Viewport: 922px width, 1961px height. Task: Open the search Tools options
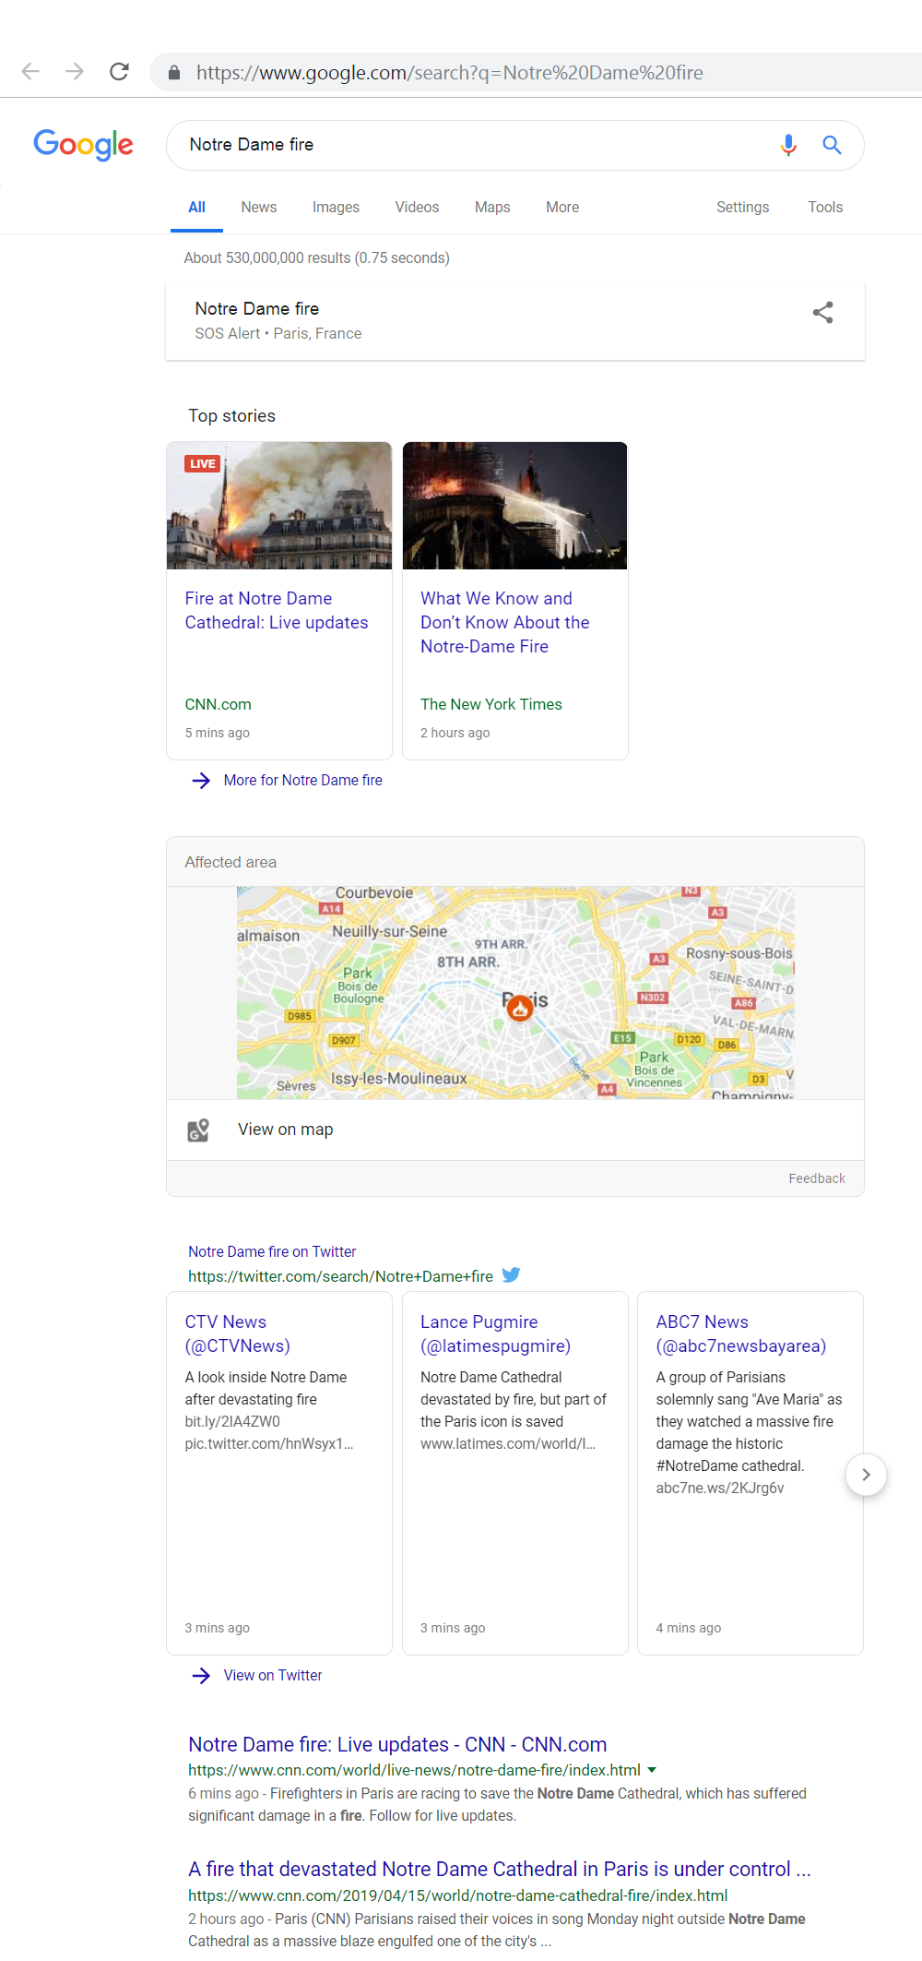825,208
